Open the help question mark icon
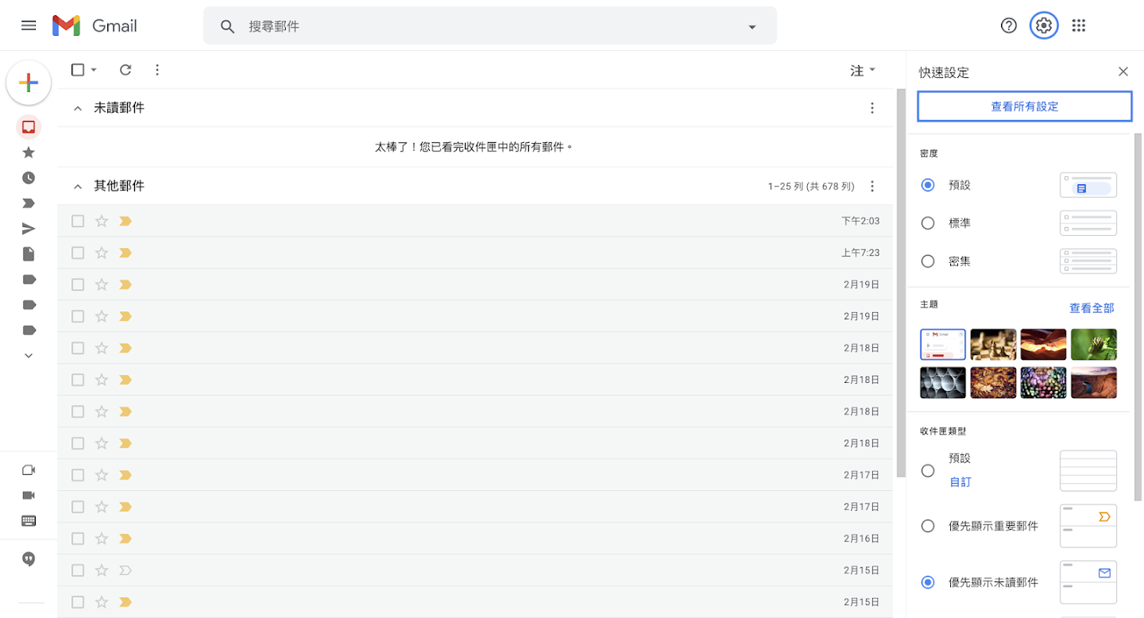 tap(1009, 25)
